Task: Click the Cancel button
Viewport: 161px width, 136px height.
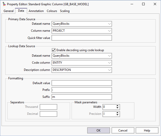Action: 123,131
